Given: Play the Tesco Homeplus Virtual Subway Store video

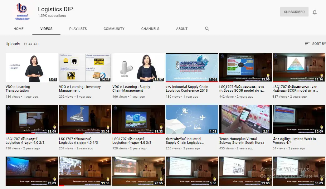Looking at the screenshot, I should (245, 119).
